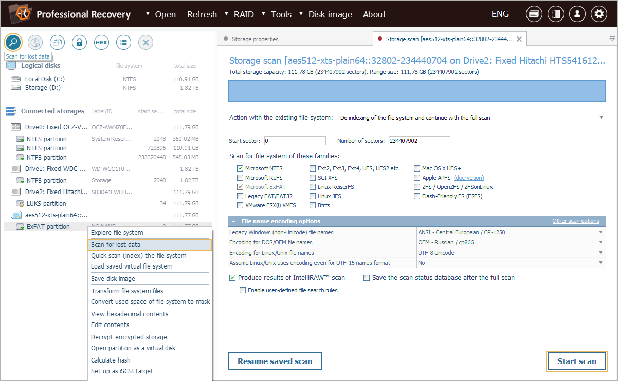Click the Apple APFS decryption link
This screenshot has height=381, width=618.
[469, 178]
